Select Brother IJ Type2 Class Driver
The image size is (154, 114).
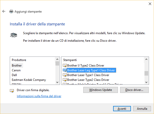coord(86,66)
